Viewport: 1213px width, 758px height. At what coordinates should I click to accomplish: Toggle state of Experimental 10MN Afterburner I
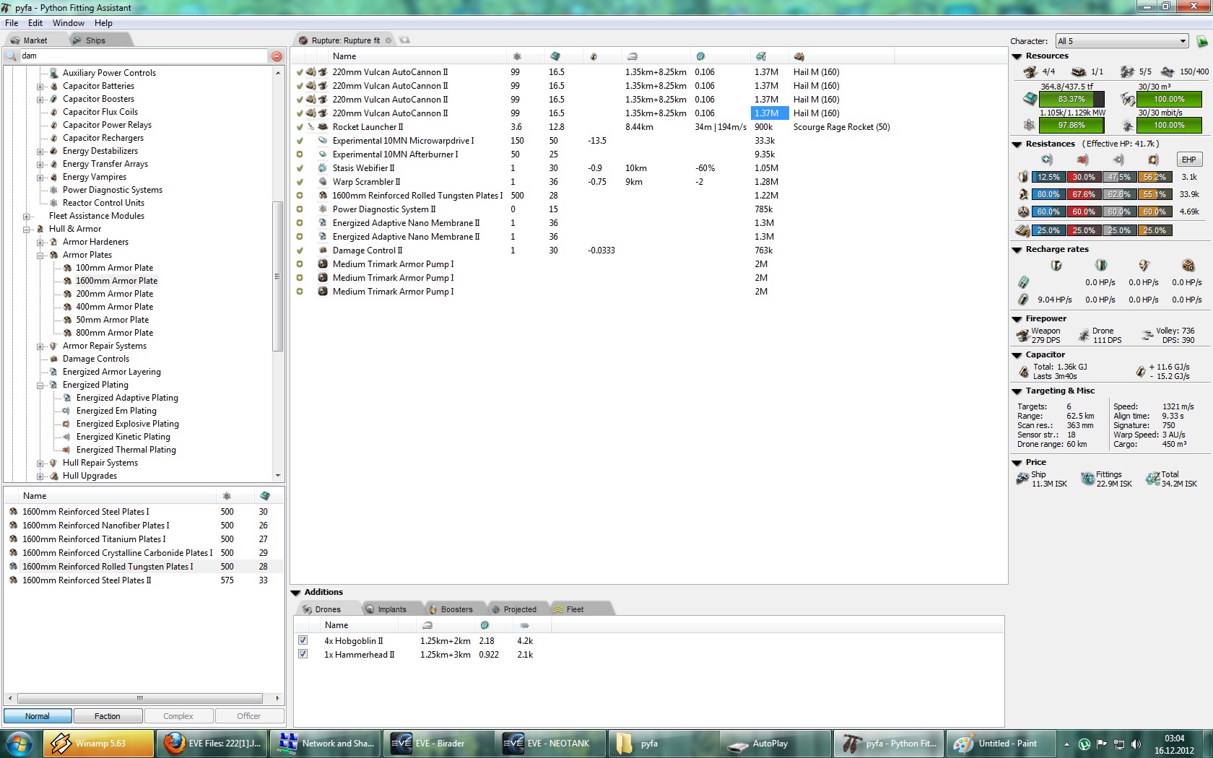(x=300, y=154)
